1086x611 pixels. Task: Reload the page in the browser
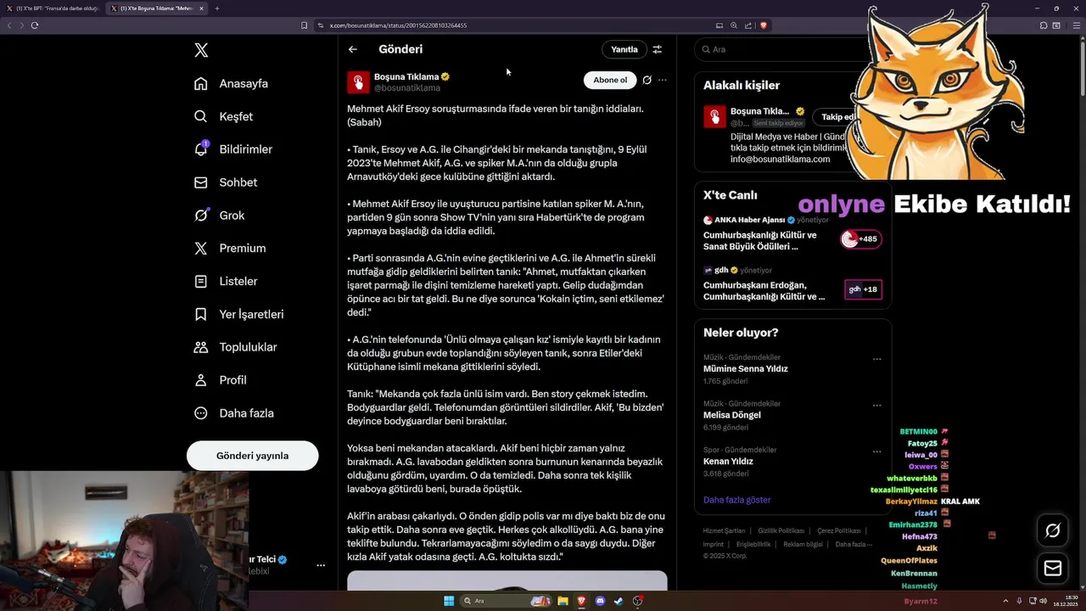[35, 25]
